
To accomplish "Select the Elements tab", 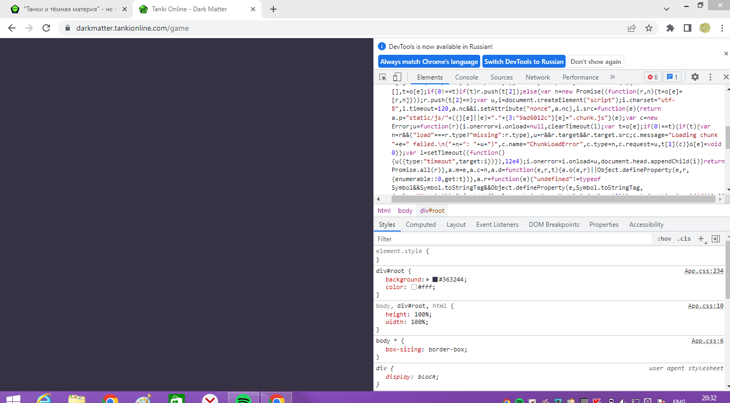I will point(430,77).
